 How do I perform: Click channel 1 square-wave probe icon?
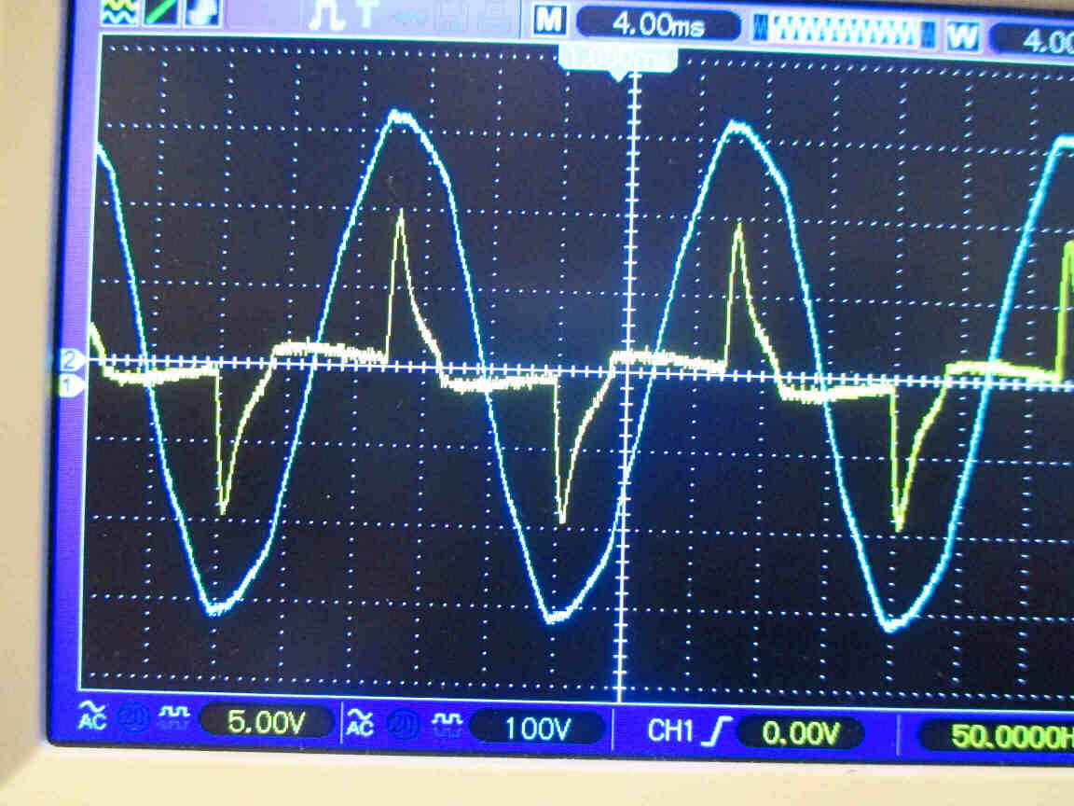pos(174,718)
